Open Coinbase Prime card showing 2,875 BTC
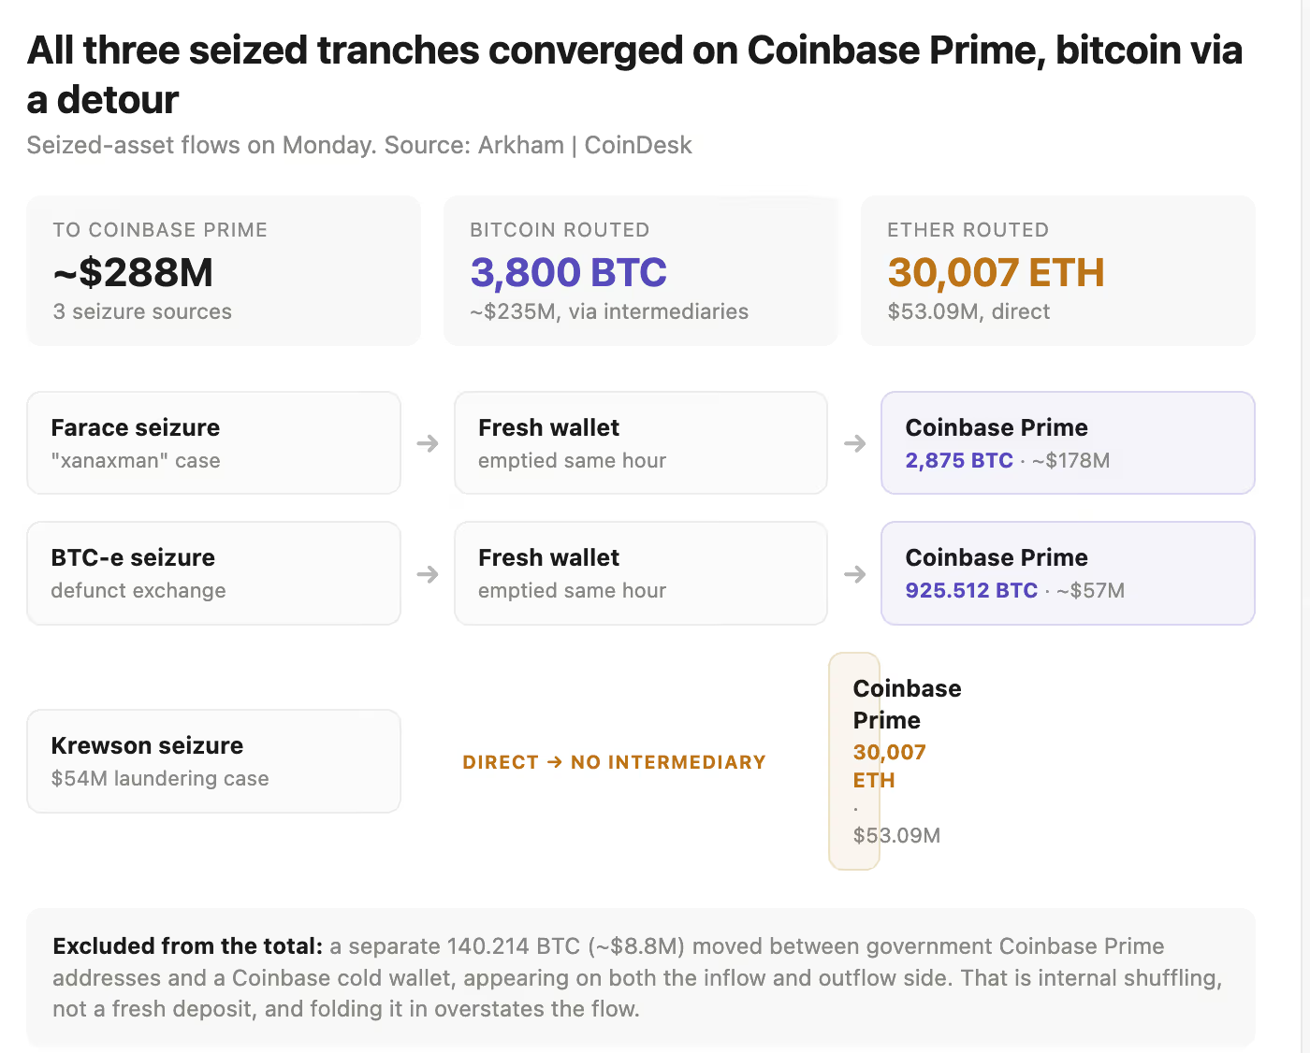The image size is (1310, 1053). point(1068,443)
